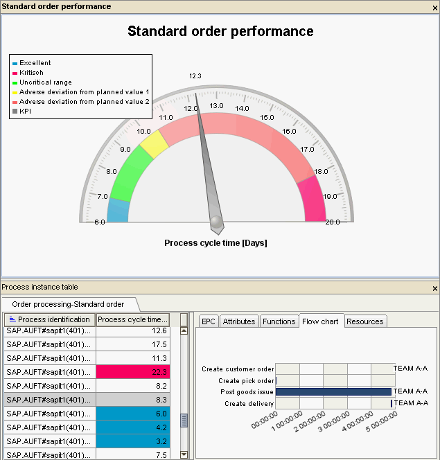Click the pink Kritisch gauge segment
Image resolution: width=440 pixels, height=460 pixels.
click(x=313, y=200)
